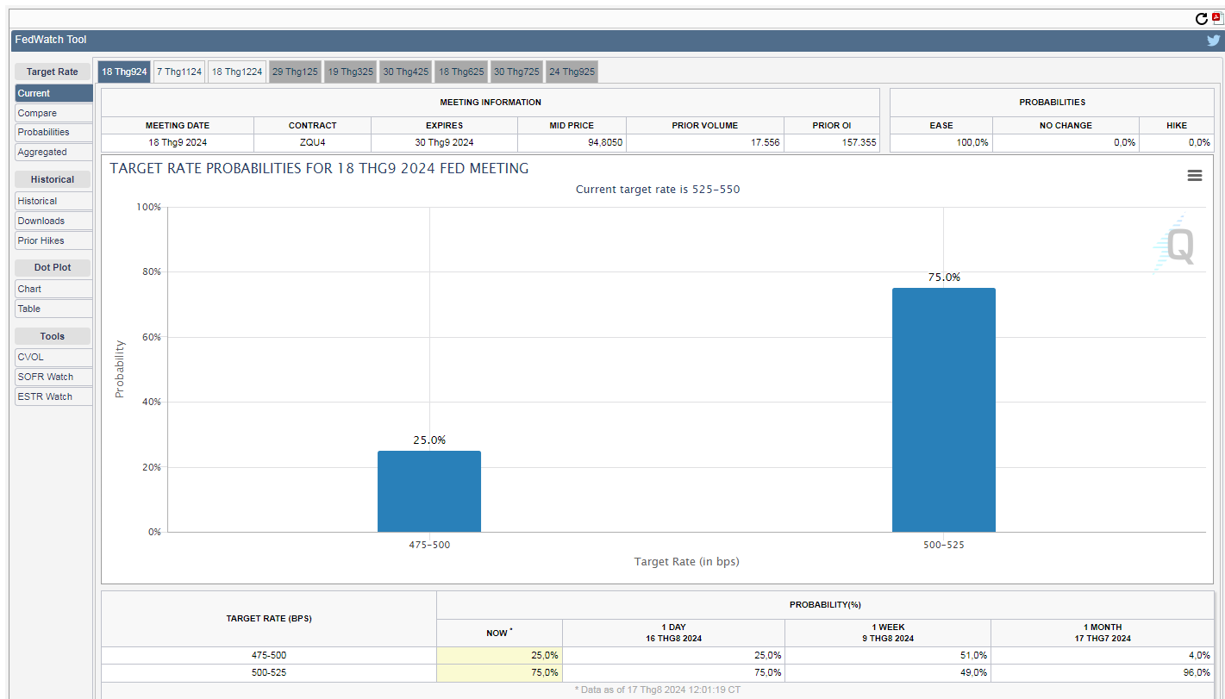Click the Ease 100,0% probability cell

tap(941, 142)
